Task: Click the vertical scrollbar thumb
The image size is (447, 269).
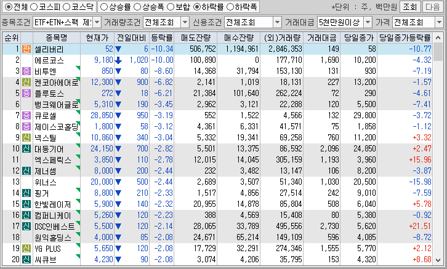Action: [438, 52]
